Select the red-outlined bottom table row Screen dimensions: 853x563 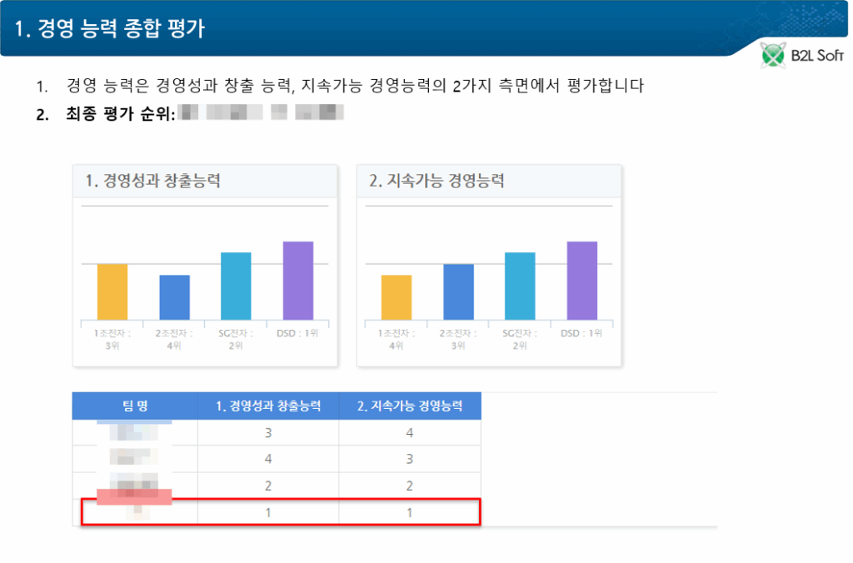281,512
